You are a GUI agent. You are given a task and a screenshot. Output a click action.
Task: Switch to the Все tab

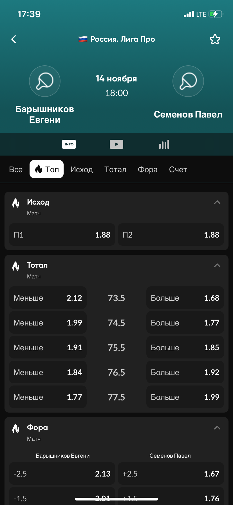tap(16, 169)
